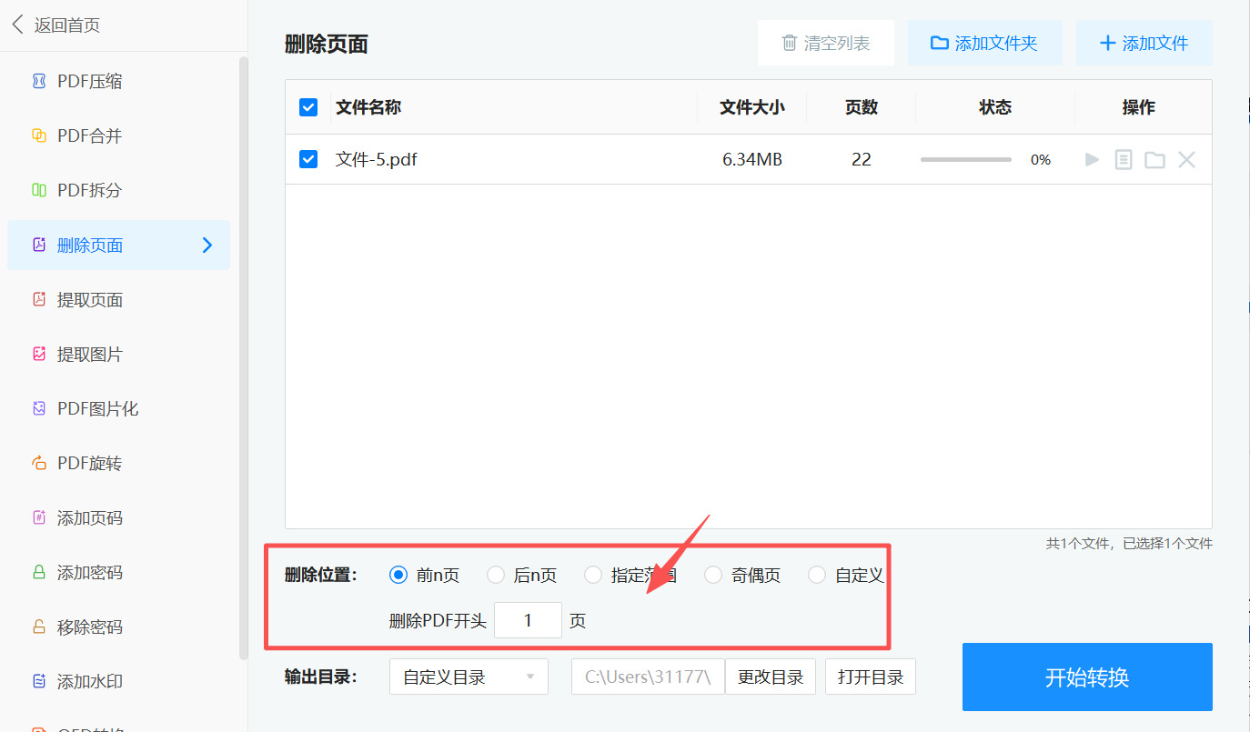Click the 开始转换 button

[1087, 677]
